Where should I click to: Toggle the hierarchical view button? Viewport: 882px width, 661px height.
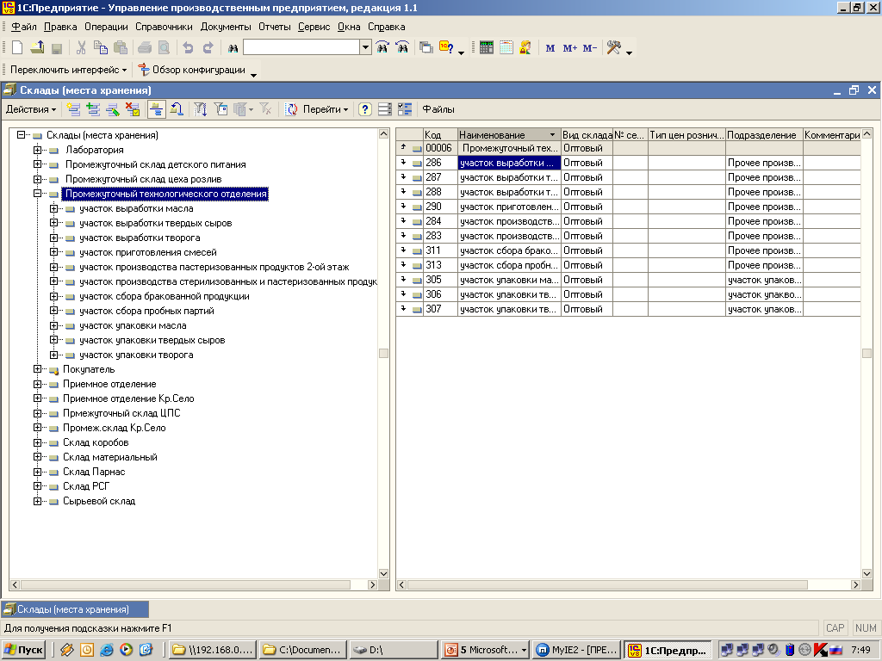[157, 109]
